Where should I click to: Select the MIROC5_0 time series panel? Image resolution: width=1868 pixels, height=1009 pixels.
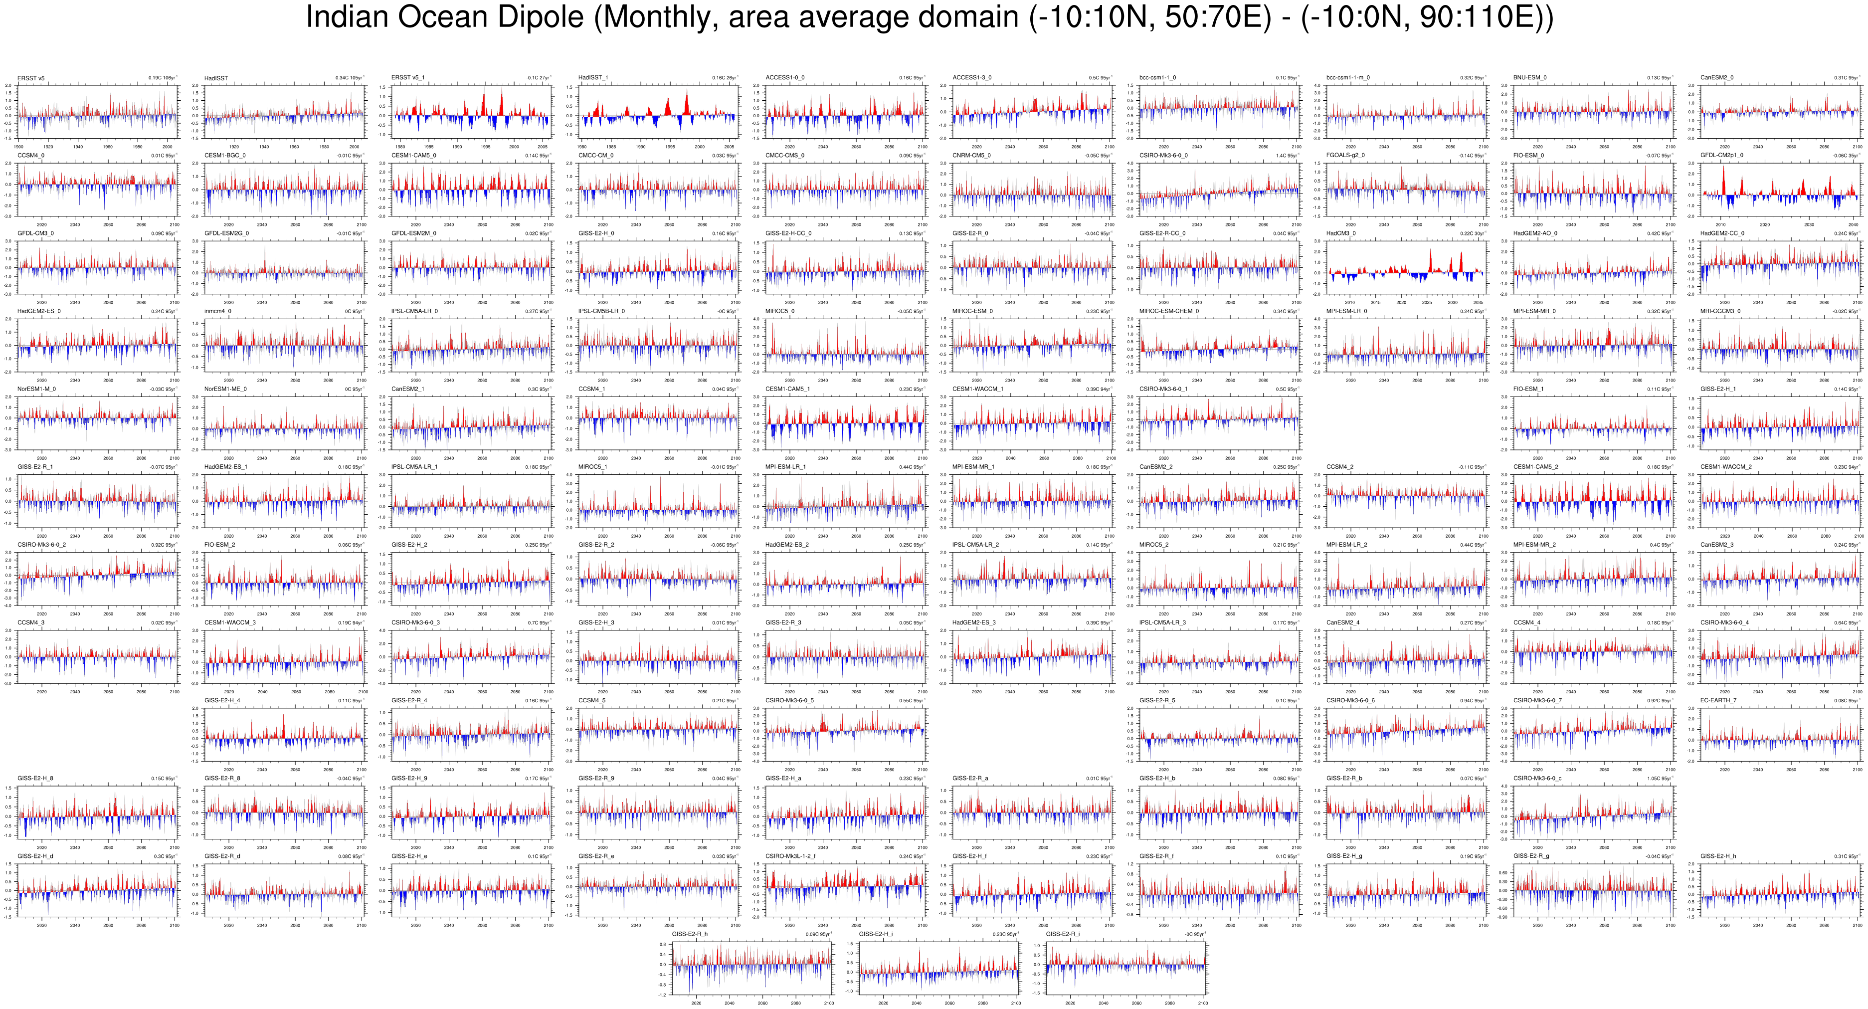846,345
